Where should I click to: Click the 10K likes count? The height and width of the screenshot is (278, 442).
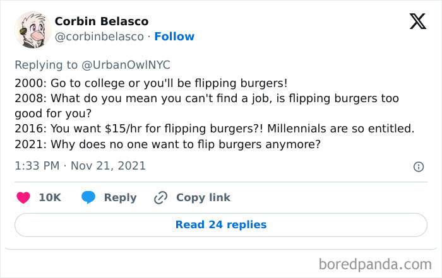(50, 197)
